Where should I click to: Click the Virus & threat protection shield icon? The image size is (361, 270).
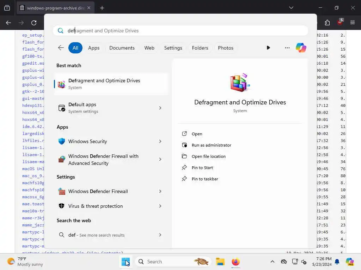pos(61,206)
